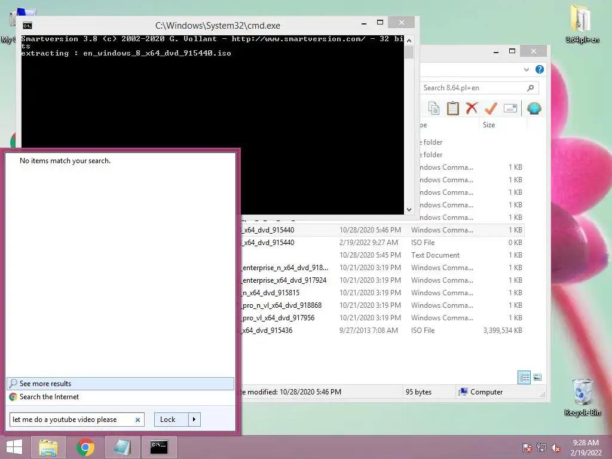Click the 3,399,534 KB size cell
The height and width of the screenshot is (459, 612).
503,330
